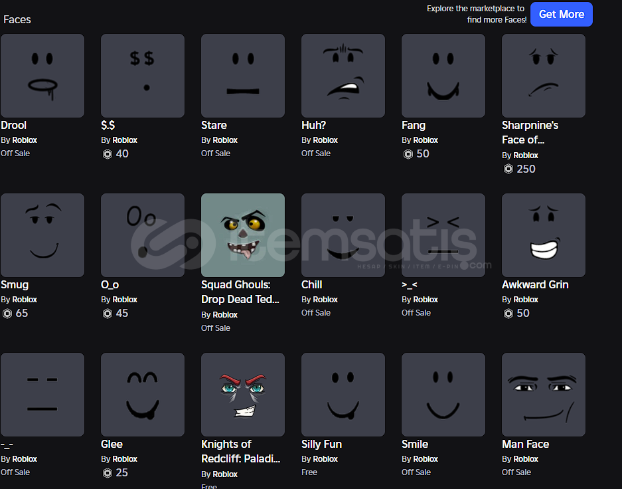This screenshot has height=489, width=622.
Task: Click Off Sale text under Smile
Action: [416, 472]
